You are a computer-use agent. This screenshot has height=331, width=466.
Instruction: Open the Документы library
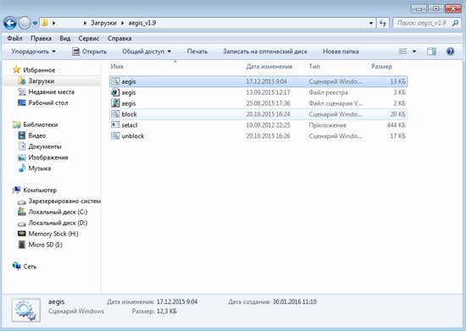click(45, 146)
